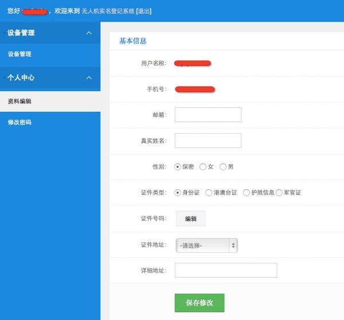Screen dimensions: 344x320
Task: Select 身份证 as ID type
Action: point(178,193)
